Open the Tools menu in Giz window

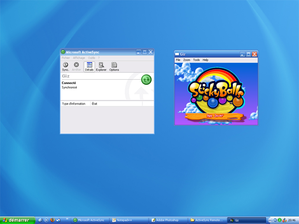196,60
